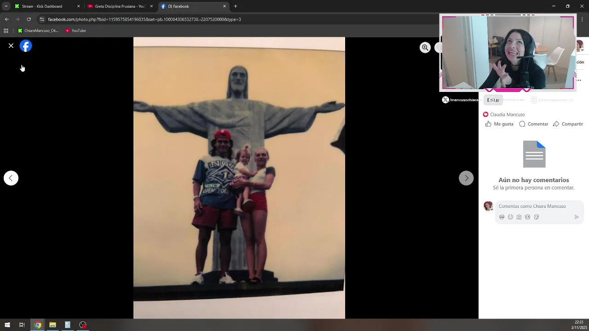Viewport: 589px width, 331px height.
Task: Attach a photo using the camera icon
Action: [519, 217]
